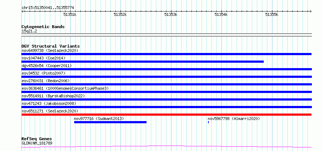Select the tiny blue mark for nsv5967798
This screenshot has height=151, width=322.
[x=208, y=122]
